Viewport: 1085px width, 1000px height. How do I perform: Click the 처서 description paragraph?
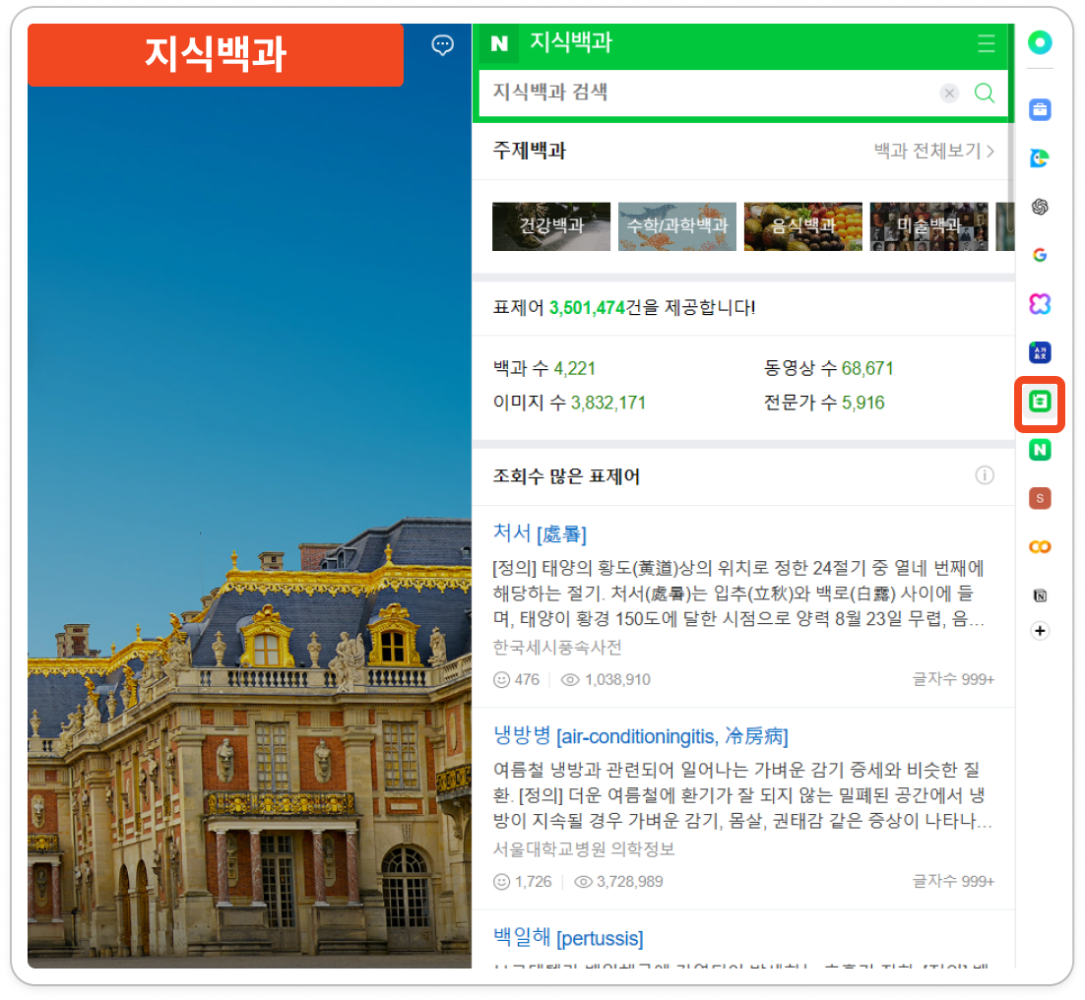click(x=738, y=594)
